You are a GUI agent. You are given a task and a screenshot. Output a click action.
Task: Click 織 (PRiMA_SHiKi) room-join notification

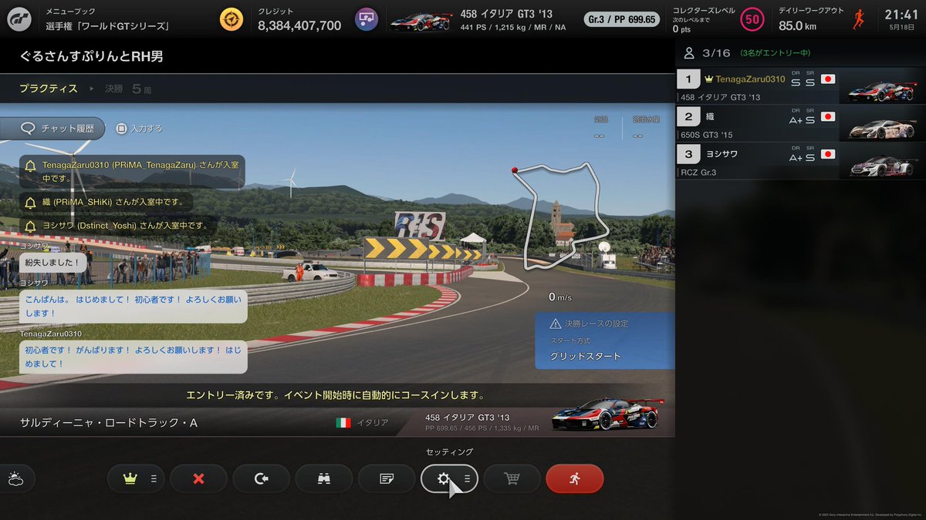pyautogui.click(x=106, y=203)
